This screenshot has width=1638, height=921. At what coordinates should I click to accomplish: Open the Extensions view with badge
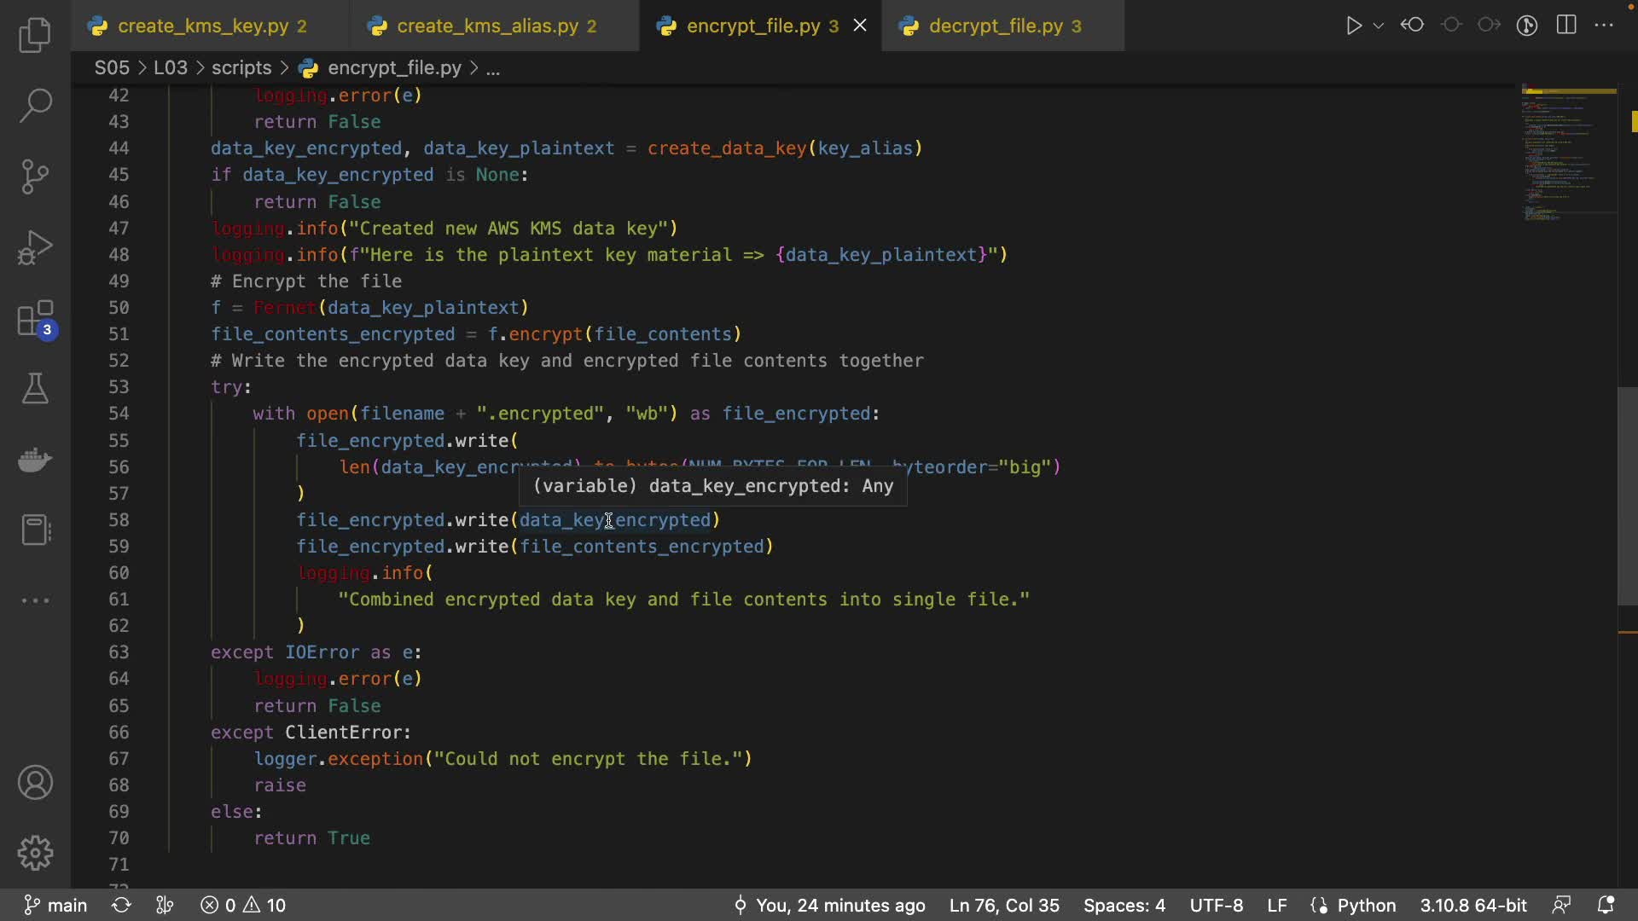coord(35,320)
